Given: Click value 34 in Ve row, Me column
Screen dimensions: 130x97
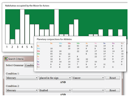Looking at the screenshot, I should 78,59.
